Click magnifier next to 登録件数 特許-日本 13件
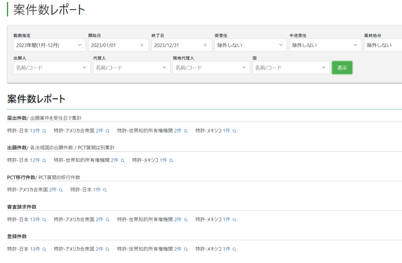 tap(44, 249)
